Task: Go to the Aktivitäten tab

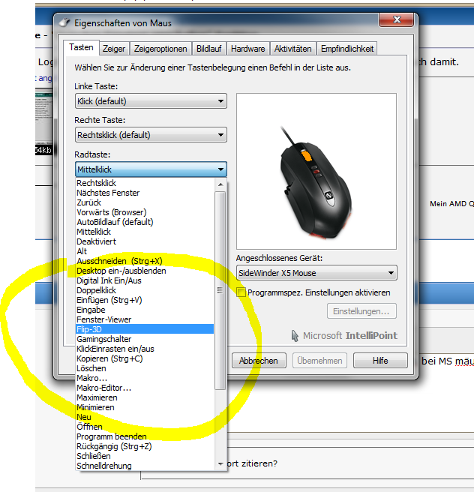Action: tap(292, 49)
